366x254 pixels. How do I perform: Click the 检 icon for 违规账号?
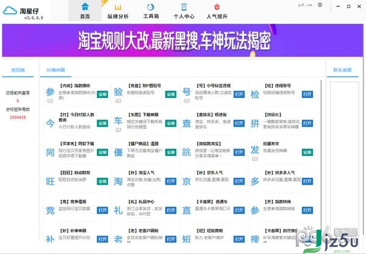click(x=254, y=94)
